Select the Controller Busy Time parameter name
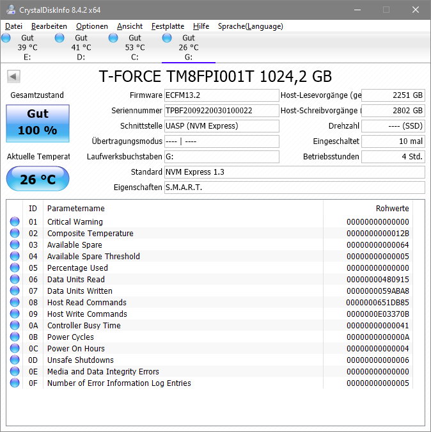Screen dimensions: 431x432 coord(84,326)
